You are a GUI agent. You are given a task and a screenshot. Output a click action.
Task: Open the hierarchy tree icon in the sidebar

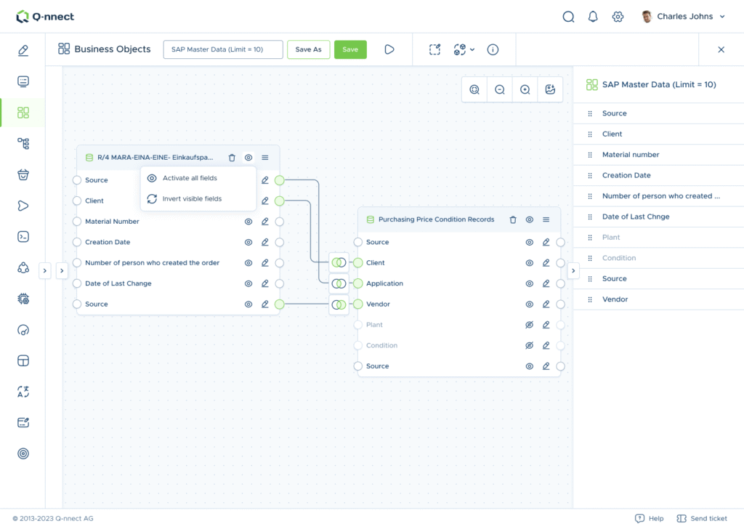pyautogui.click(x=23, y=143)
